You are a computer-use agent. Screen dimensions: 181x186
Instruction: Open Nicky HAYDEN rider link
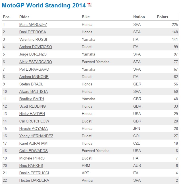coord(32,114)
